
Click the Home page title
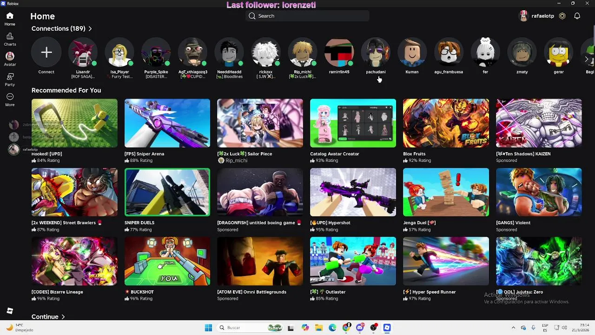point(43,16)
